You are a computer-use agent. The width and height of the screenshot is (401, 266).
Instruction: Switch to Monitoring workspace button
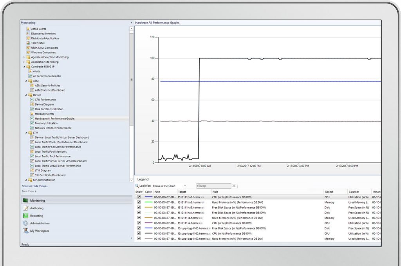coord(77,200)
